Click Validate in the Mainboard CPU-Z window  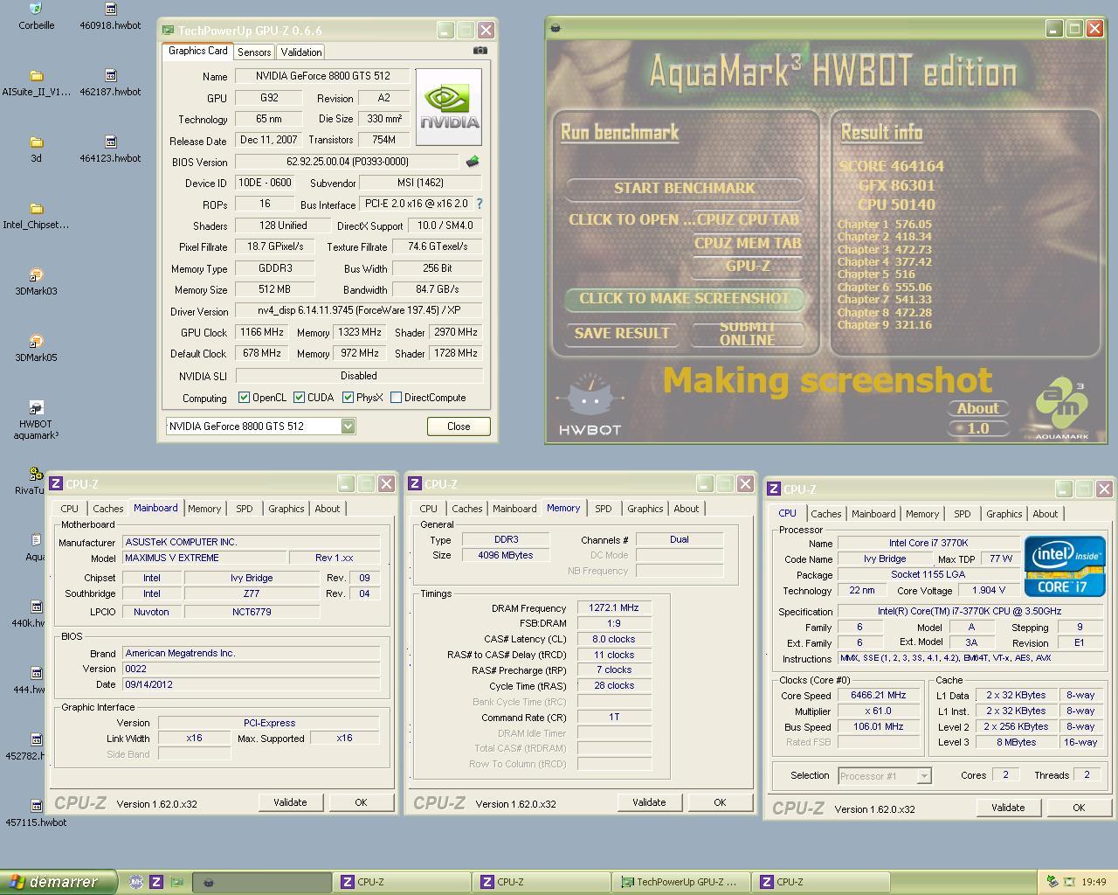point(290,802)
